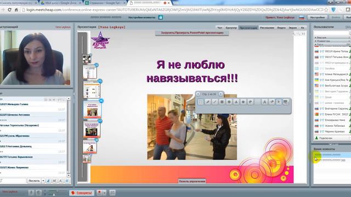Switch to Экран tab
This screenshot has height=197, width=351.
pos(292,28)
